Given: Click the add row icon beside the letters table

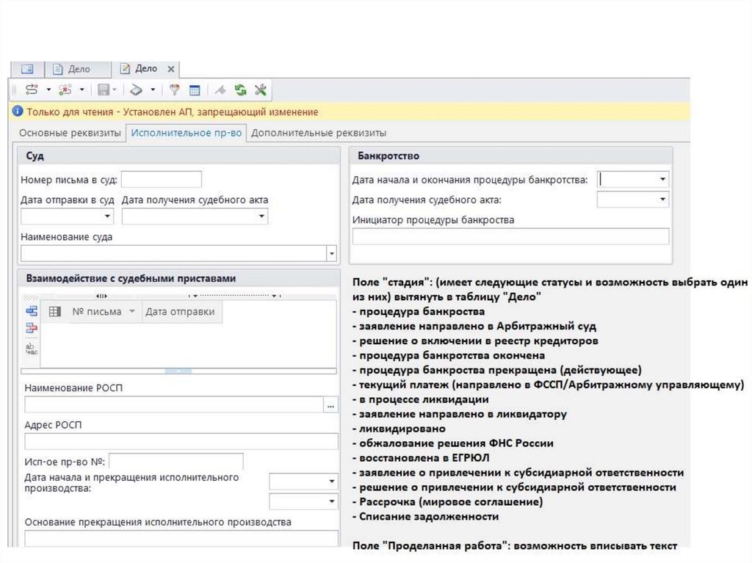Looking at the screenshot, I should (x=31, y=312).
